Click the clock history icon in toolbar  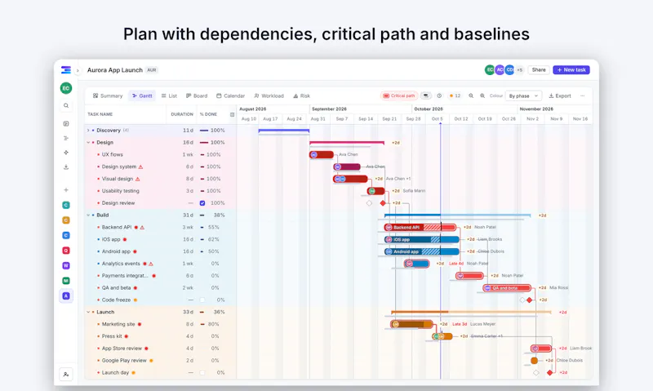click(x=439, y=96)
